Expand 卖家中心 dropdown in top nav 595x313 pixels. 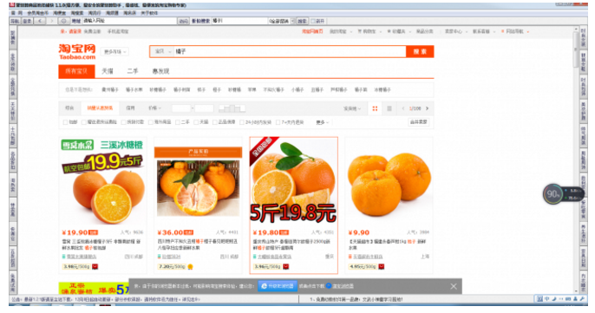click(455, 31)
